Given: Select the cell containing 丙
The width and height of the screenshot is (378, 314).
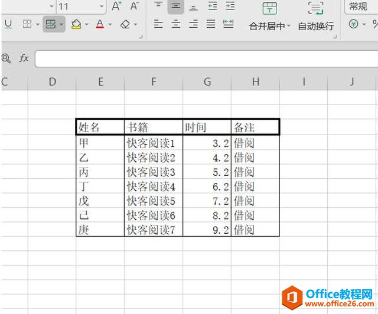Looking at the screenshot, I should [x=100, y=172].
